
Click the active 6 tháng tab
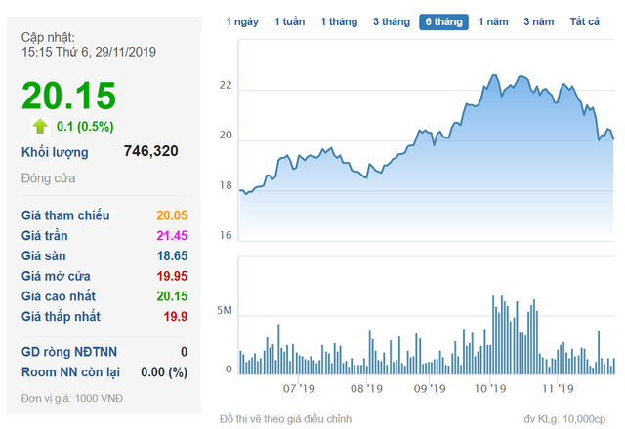tap(443, 21)
